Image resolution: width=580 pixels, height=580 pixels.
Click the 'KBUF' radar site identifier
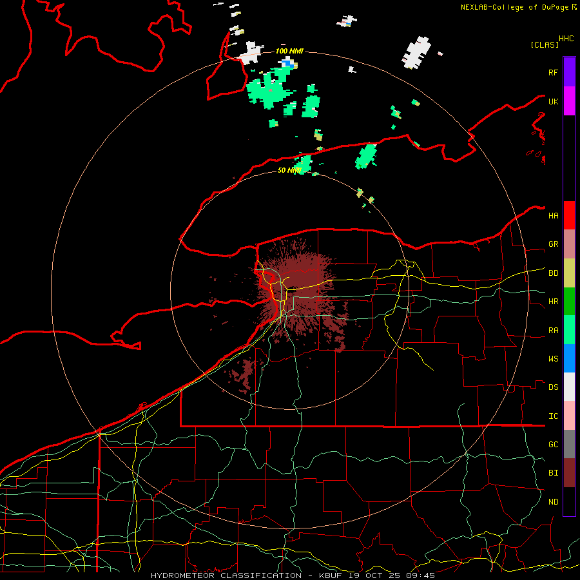[x=331, y=575]
